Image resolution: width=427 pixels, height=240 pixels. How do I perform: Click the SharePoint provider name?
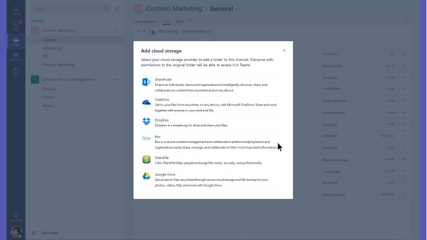tap(163, 79)
